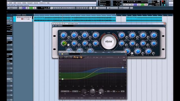Click green Play in the main toolbar
180x101 pixels.
click(x=31, y=8)
